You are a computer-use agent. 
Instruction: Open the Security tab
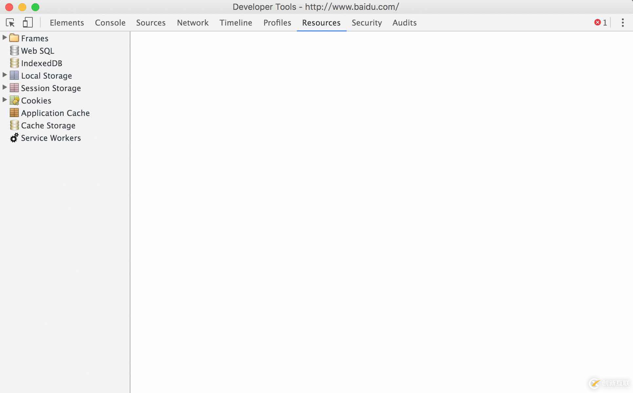(x=367, y=23)
